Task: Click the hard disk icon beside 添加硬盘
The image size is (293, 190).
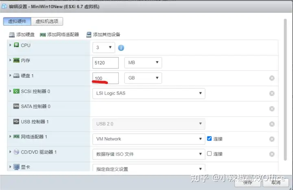Action: click(x=12, y=35)
